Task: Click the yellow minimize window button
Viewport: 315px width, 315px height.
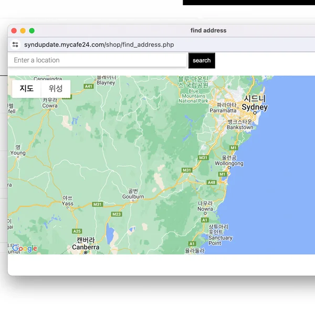Action: [23, 30]
